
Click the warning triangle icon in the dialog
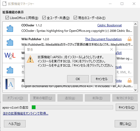click(30, 59)
